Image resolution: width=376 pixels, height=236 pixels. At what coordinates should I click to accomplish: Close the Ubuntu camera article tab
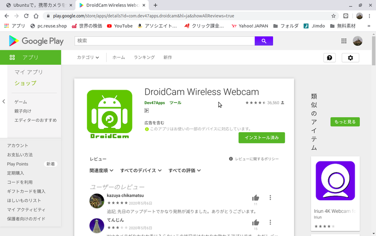[x=71, y=5]
